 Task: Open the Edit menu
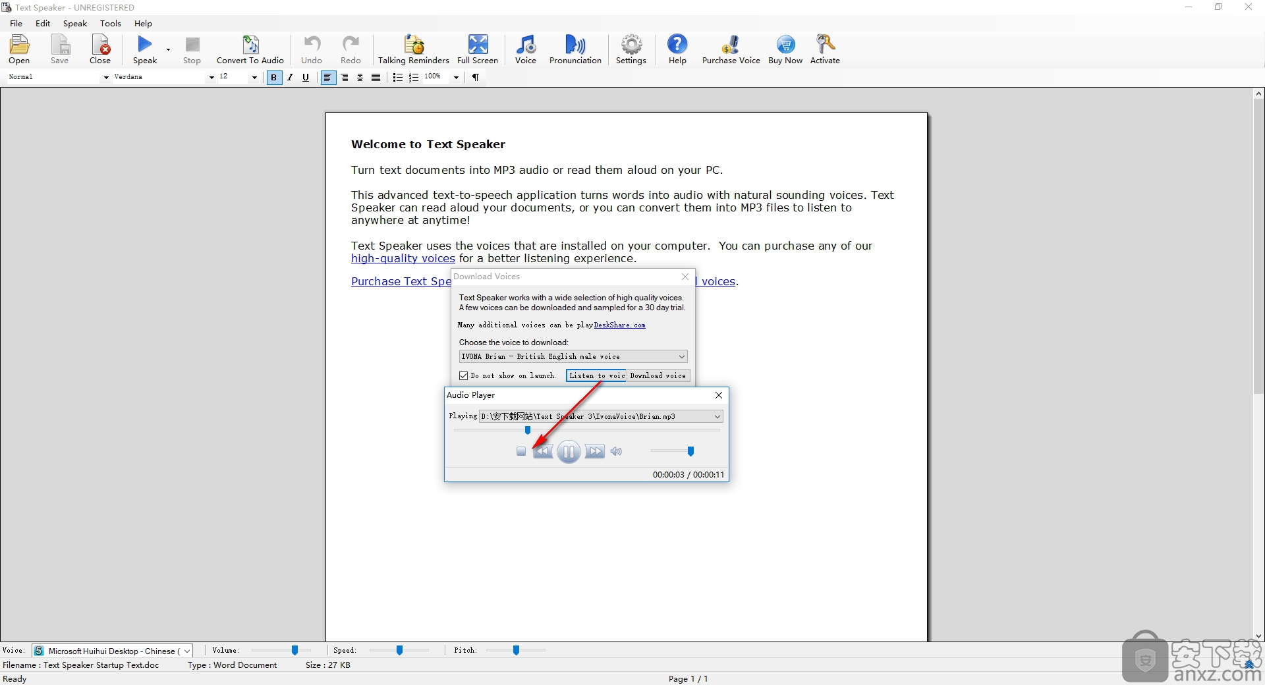click(x=43, y=23)
